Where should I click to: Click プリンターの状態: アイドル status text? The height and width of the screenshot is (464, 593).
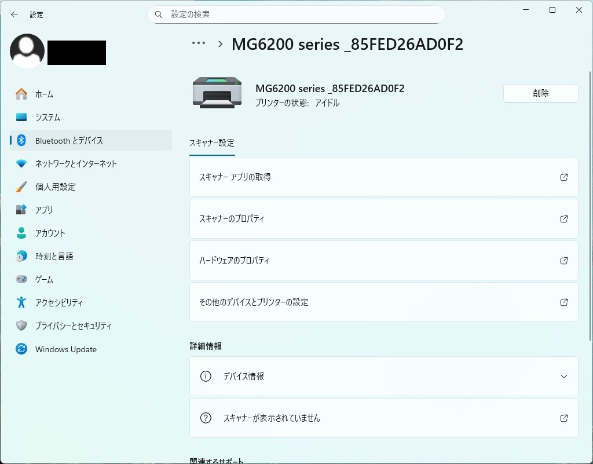pyautogui.click(x=297, y=103)
